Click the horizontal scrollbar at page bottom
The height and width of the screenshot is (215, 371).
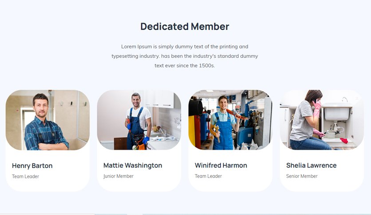185,214
